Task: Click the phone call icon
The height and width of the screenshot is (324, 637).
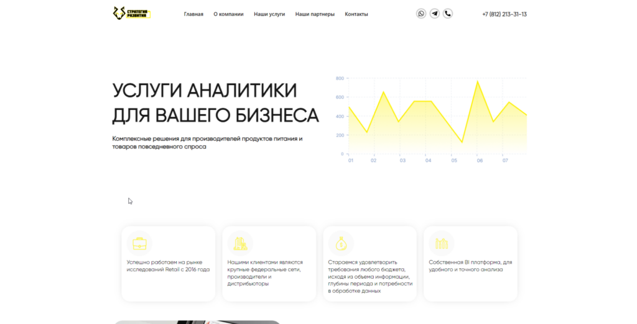Action: coord(448,14)
